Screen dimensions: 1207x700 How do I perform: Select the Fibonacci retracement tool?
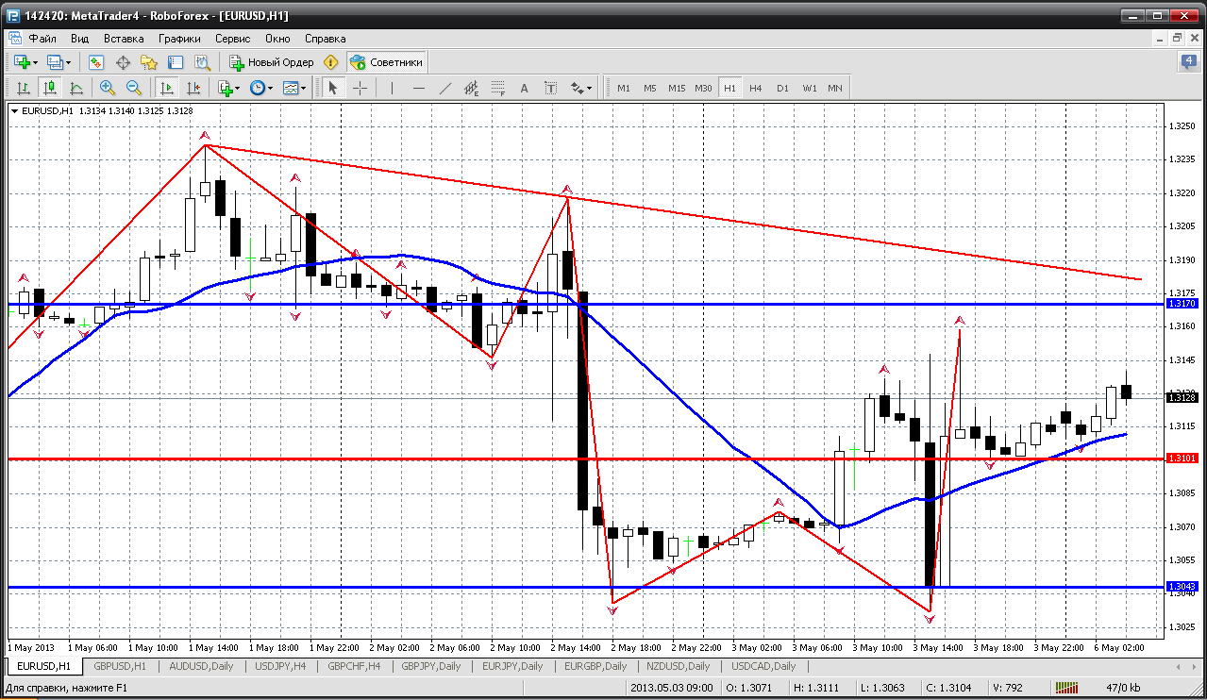[498, 88]
